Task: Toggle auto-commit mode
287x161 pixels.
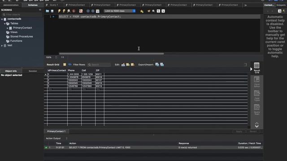Action: pos(98,11)
